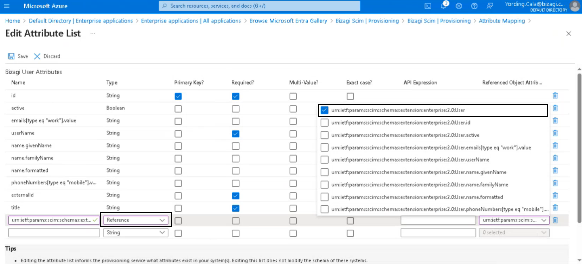Click the vertical scrollbar thumb
This screenshot has height=264, width=582.
click(x=580, y=148)
